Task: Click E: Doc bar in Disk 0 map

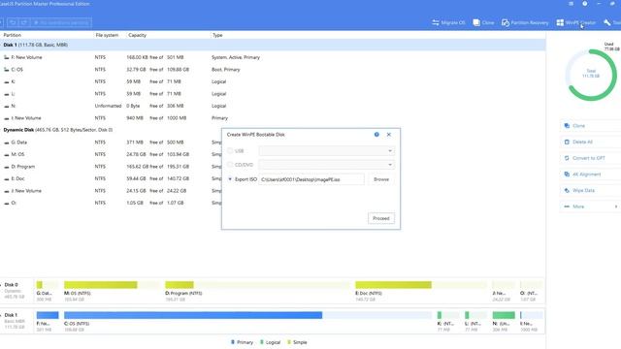Action: tap(421, 285)
